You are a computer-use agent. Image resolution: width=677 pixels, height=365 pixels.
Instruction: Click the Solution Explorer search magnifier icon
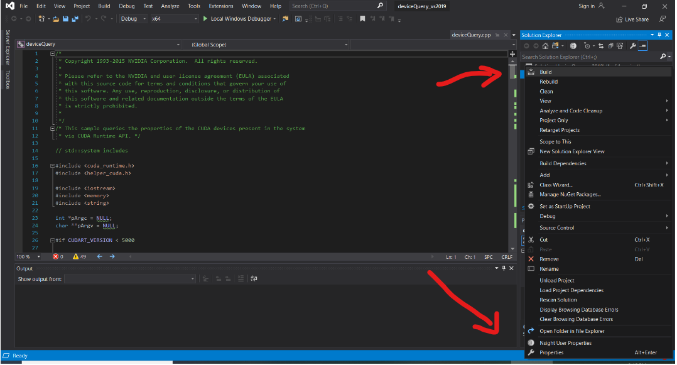click(x=663, y=57)
